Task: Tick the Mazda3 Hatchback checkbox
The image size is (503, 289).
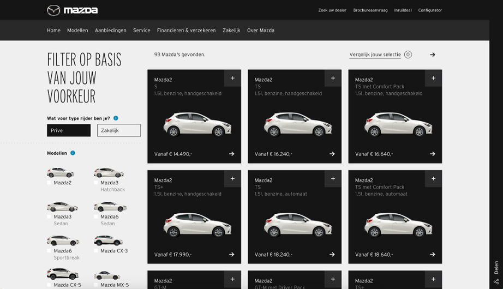Action: [96, 183]
